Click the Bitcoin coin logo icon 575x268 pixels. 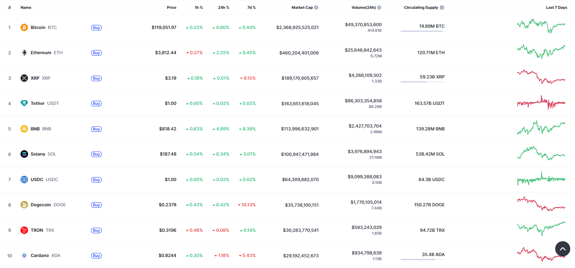(24, 27)
